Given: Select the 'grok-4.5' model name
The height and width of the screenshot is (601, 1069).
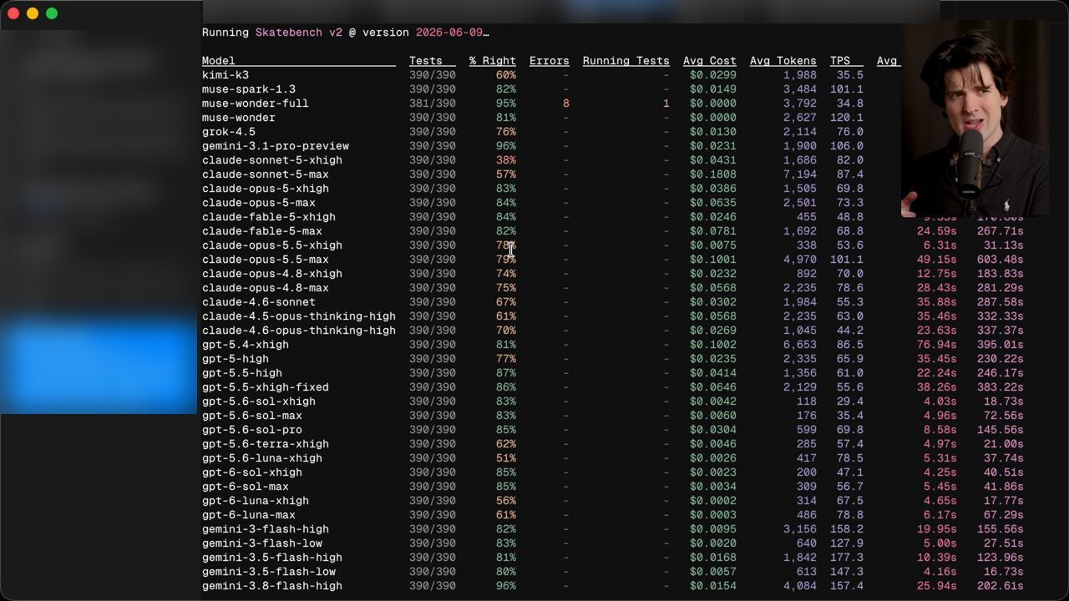Looking at the screenshot, I should point(229,132).
